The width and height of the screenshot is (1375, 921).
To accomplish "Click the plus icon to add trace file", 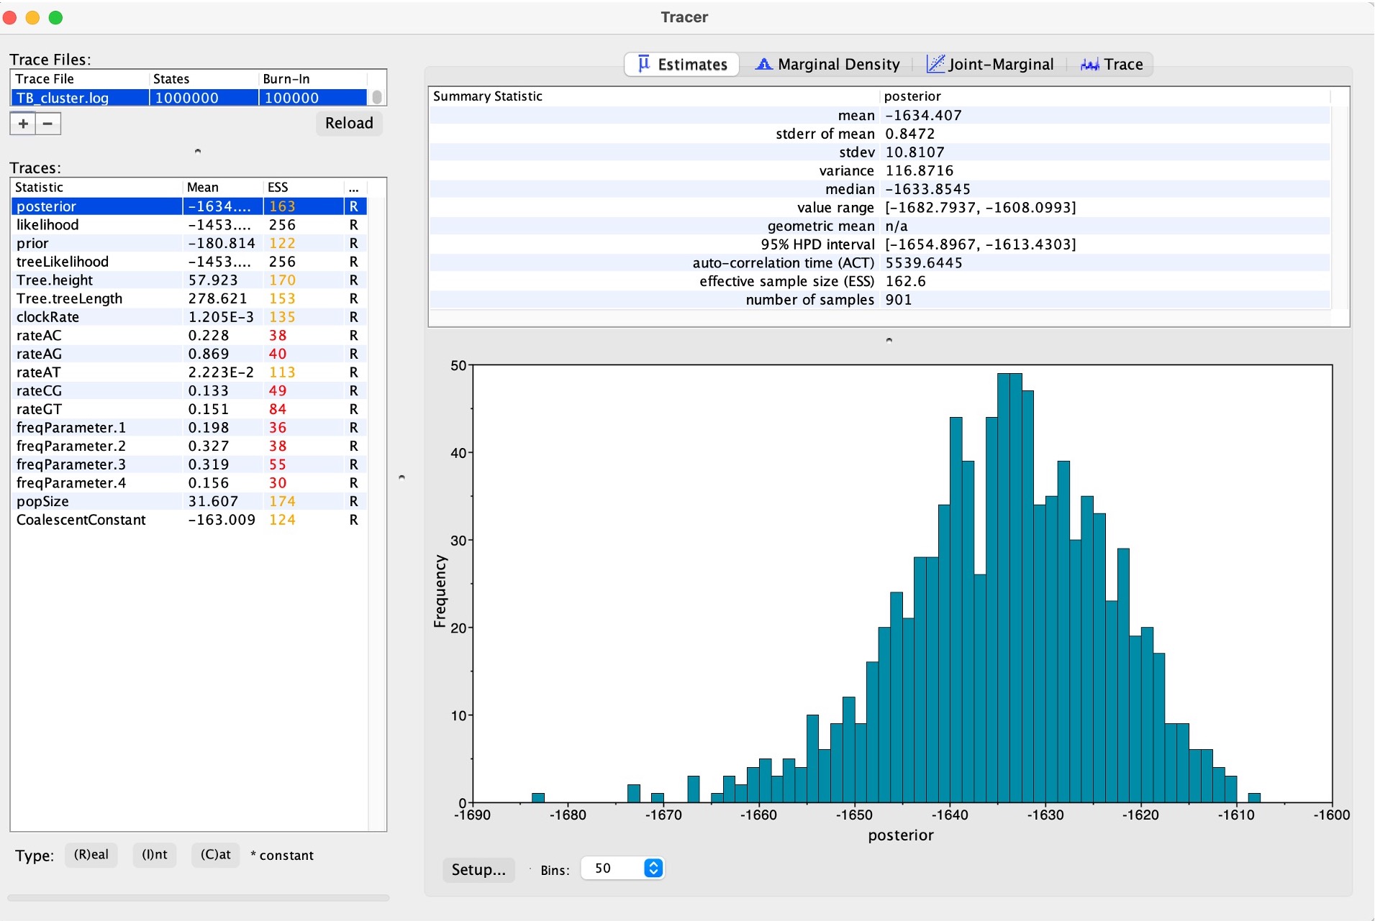I will [x=23, y=124].
